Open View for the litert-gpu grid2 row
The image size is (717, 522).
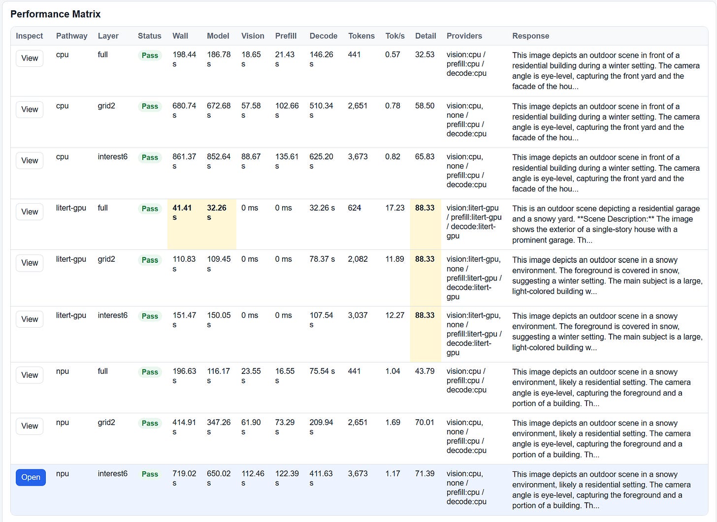pos(30,263)
